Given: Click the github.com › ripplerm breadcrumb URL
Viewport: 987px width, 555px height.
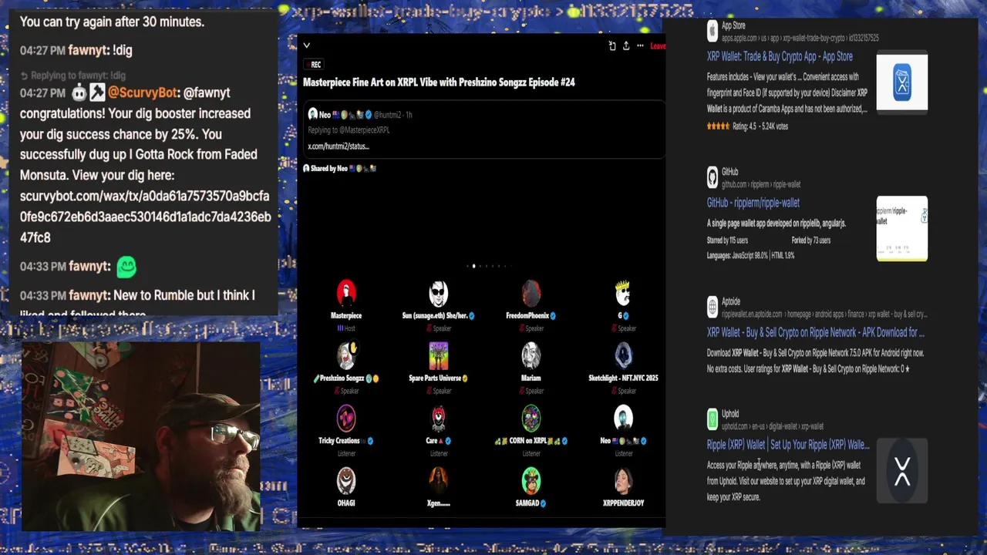Looking at the screenshot, I should (761, 184).
